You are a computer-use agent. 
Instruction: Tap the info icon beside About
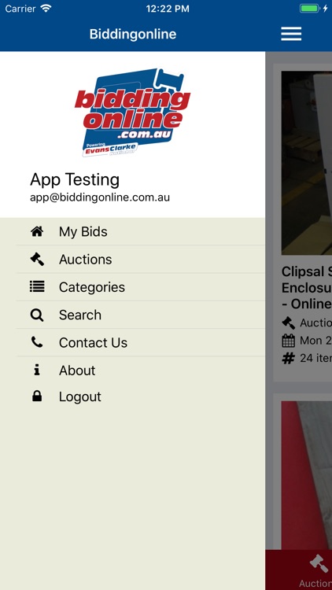pyautogui.click(x=37, y=371)
